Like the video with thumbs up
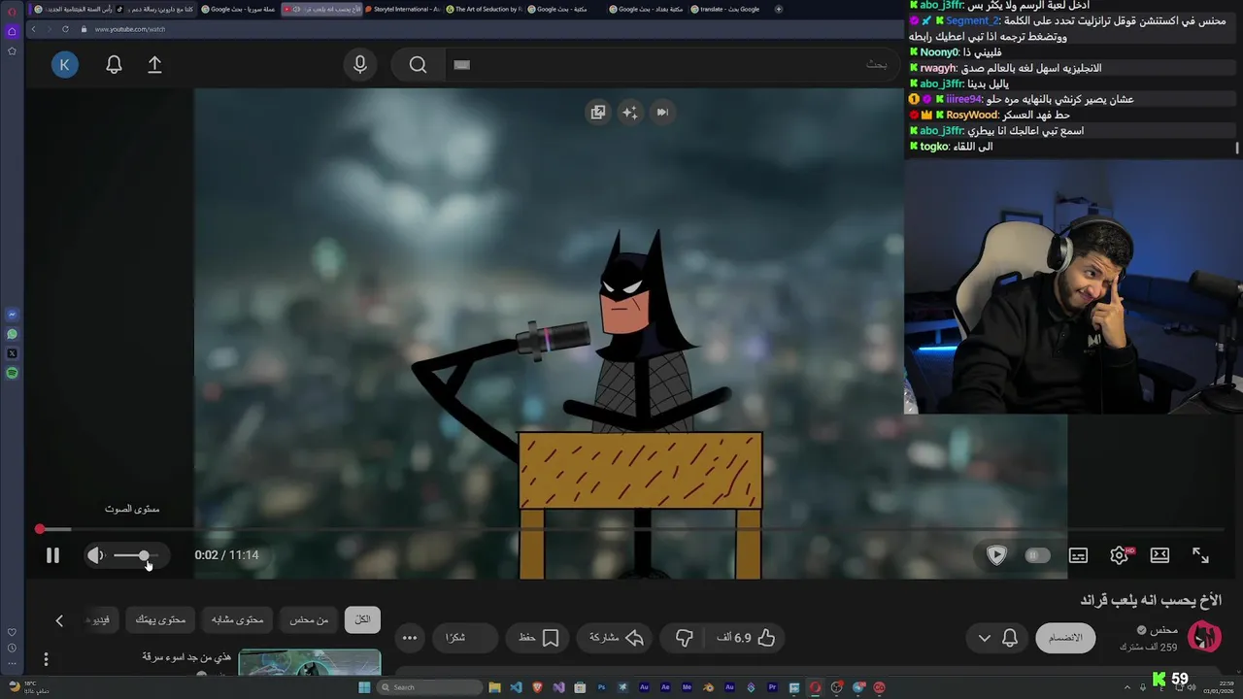The height and width of the screenshot is (699, 1243). click(x=746, y=638)
